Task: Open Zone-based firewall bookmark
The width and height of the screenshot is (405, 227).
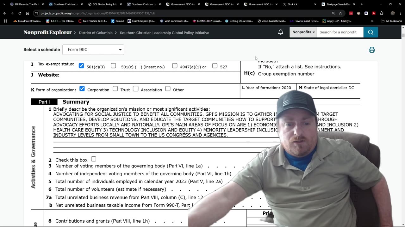Action: pos(272,21)
